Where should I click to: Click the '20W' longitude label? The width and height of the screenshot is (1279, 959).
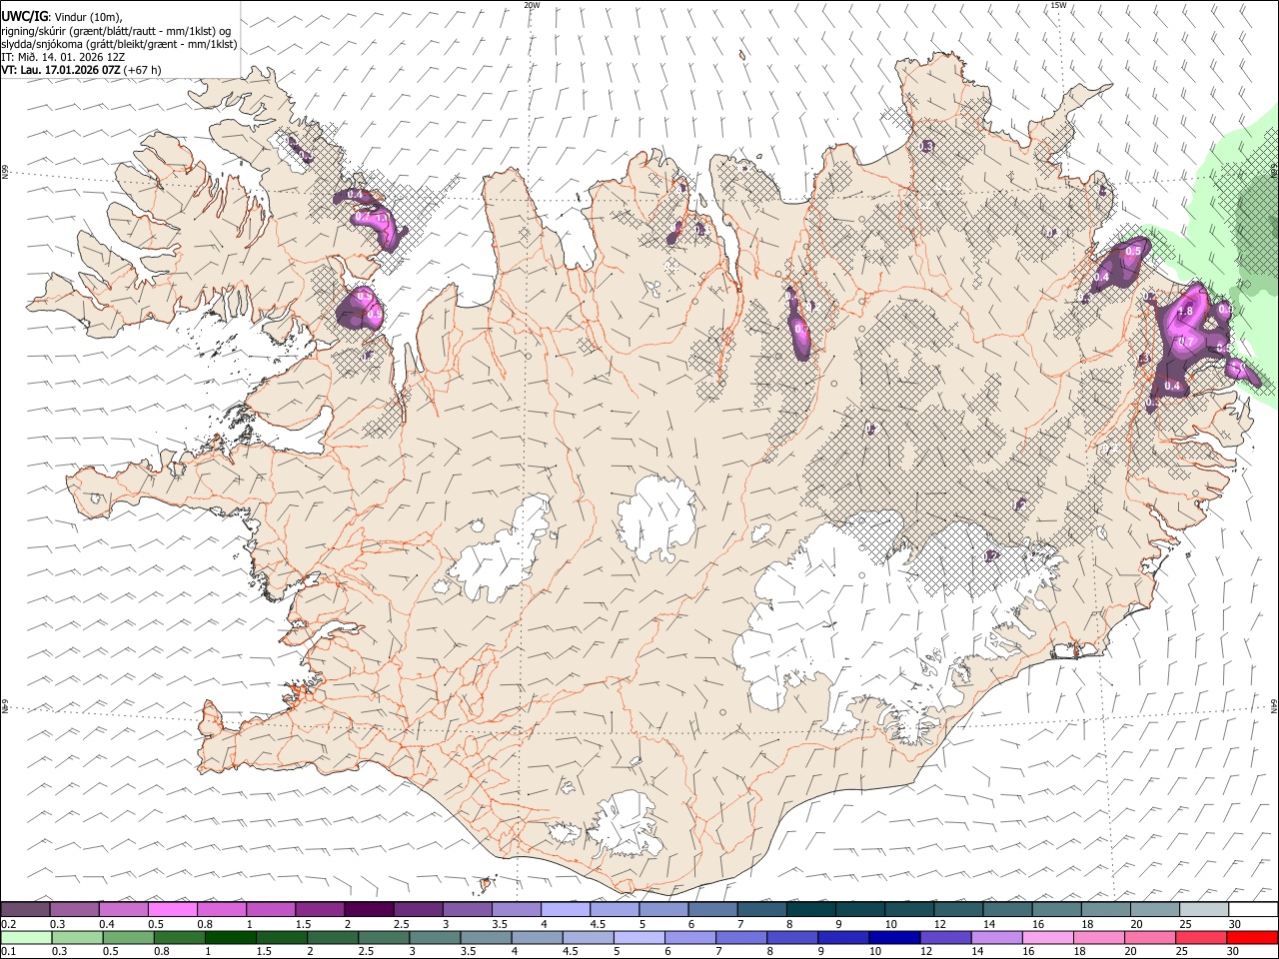tap(532, 5)
